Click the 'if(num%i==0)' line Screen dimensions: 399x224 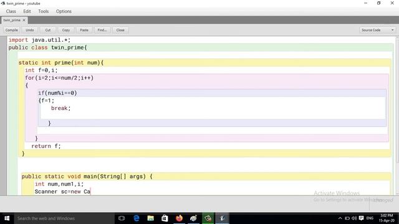coord(57,93)
